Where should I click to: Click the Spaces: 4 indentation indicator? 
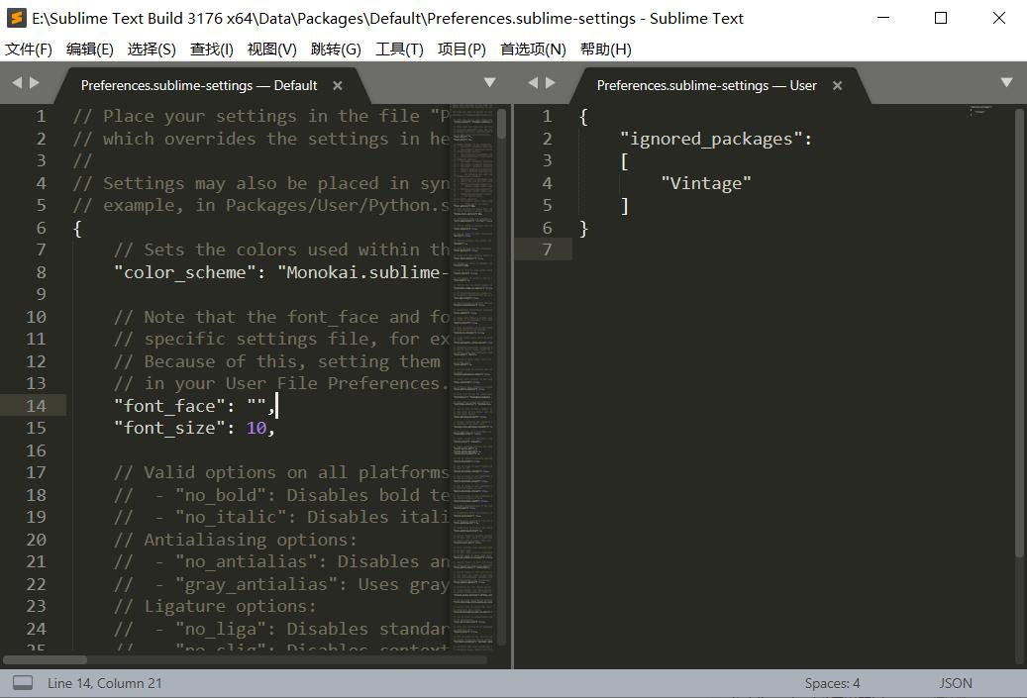click(x=832, y=682)
